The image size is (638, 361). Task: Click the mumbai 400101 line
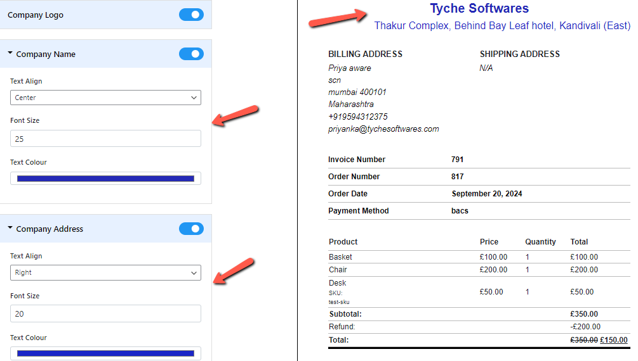point(357,92)
